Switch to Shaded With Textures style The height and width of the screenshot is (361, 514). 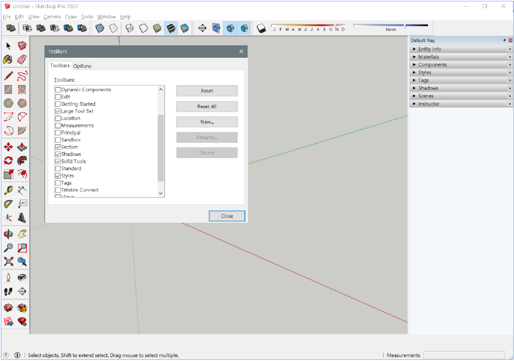171,29
